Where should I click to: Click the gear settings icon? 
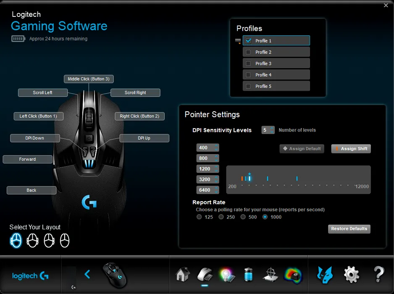pos(351,275)
